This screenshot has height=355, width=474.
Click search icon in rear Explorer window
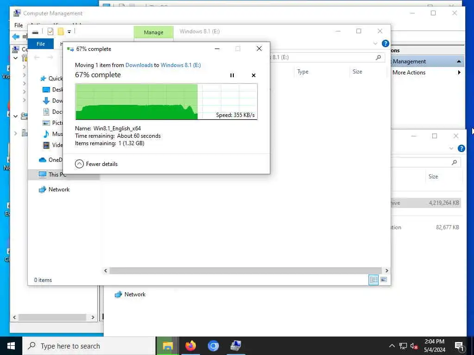click(454, 162)
